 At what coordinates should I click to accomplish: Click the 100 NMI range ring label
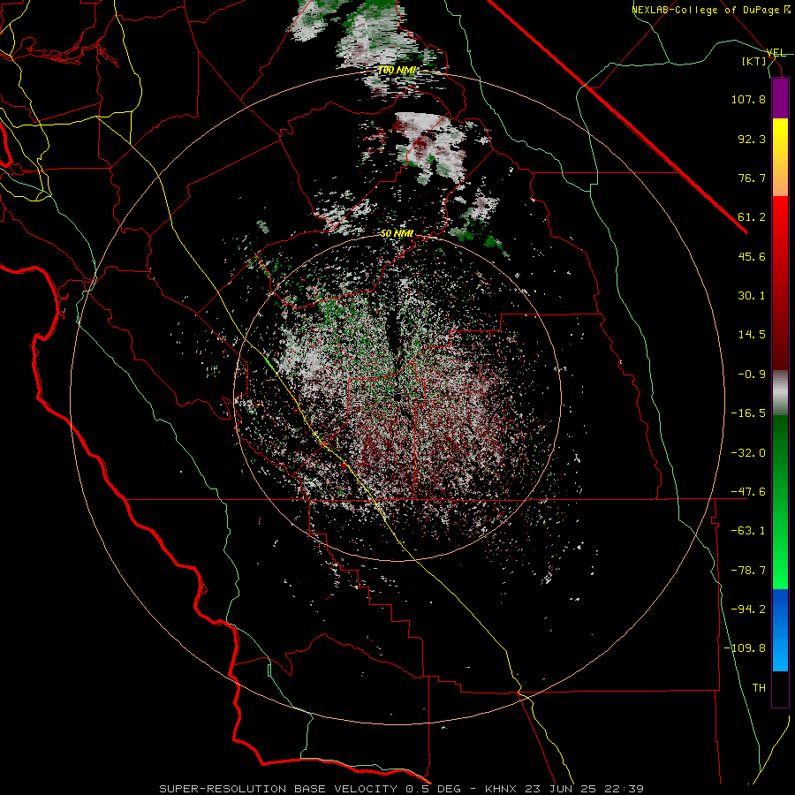point(397,70)
